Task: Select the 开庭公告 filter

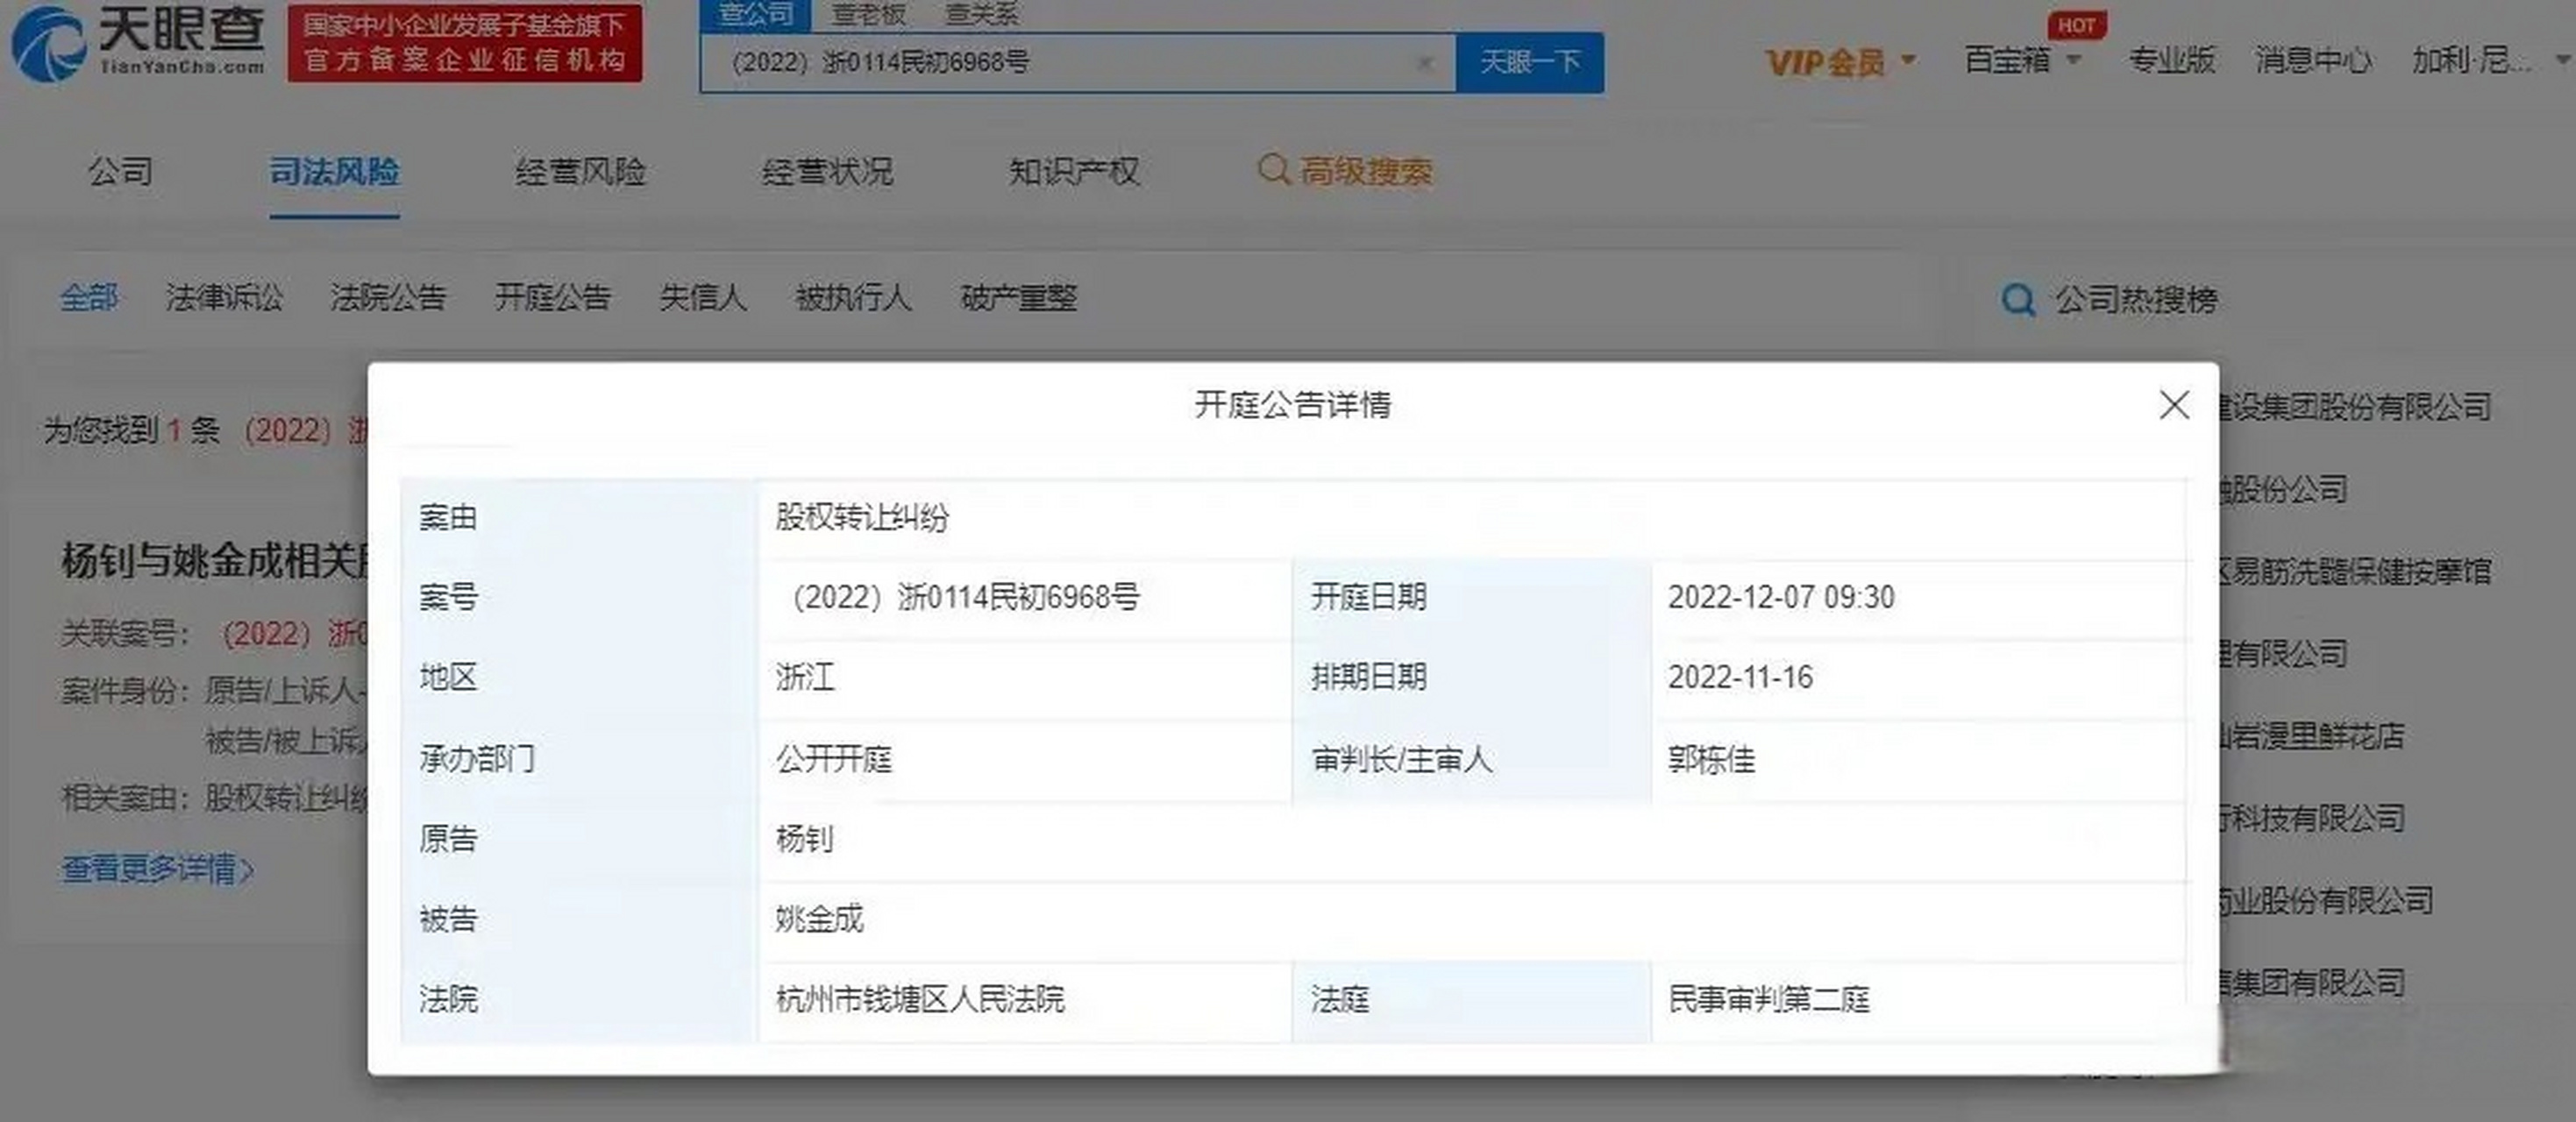Action: [552, 297]
